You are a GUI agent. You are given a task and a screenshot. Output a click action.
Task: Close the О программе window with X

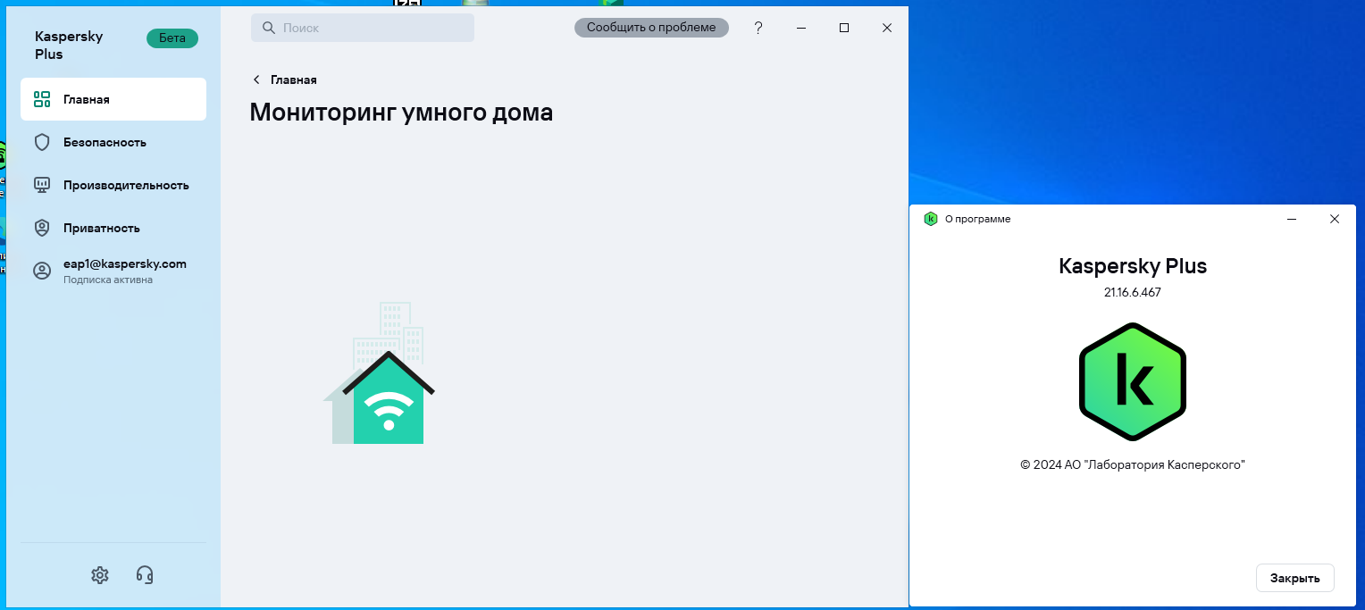pos(1335,219)
